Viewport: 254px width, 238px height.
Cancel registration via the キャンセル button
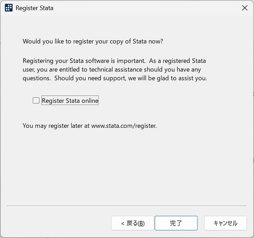226,223
